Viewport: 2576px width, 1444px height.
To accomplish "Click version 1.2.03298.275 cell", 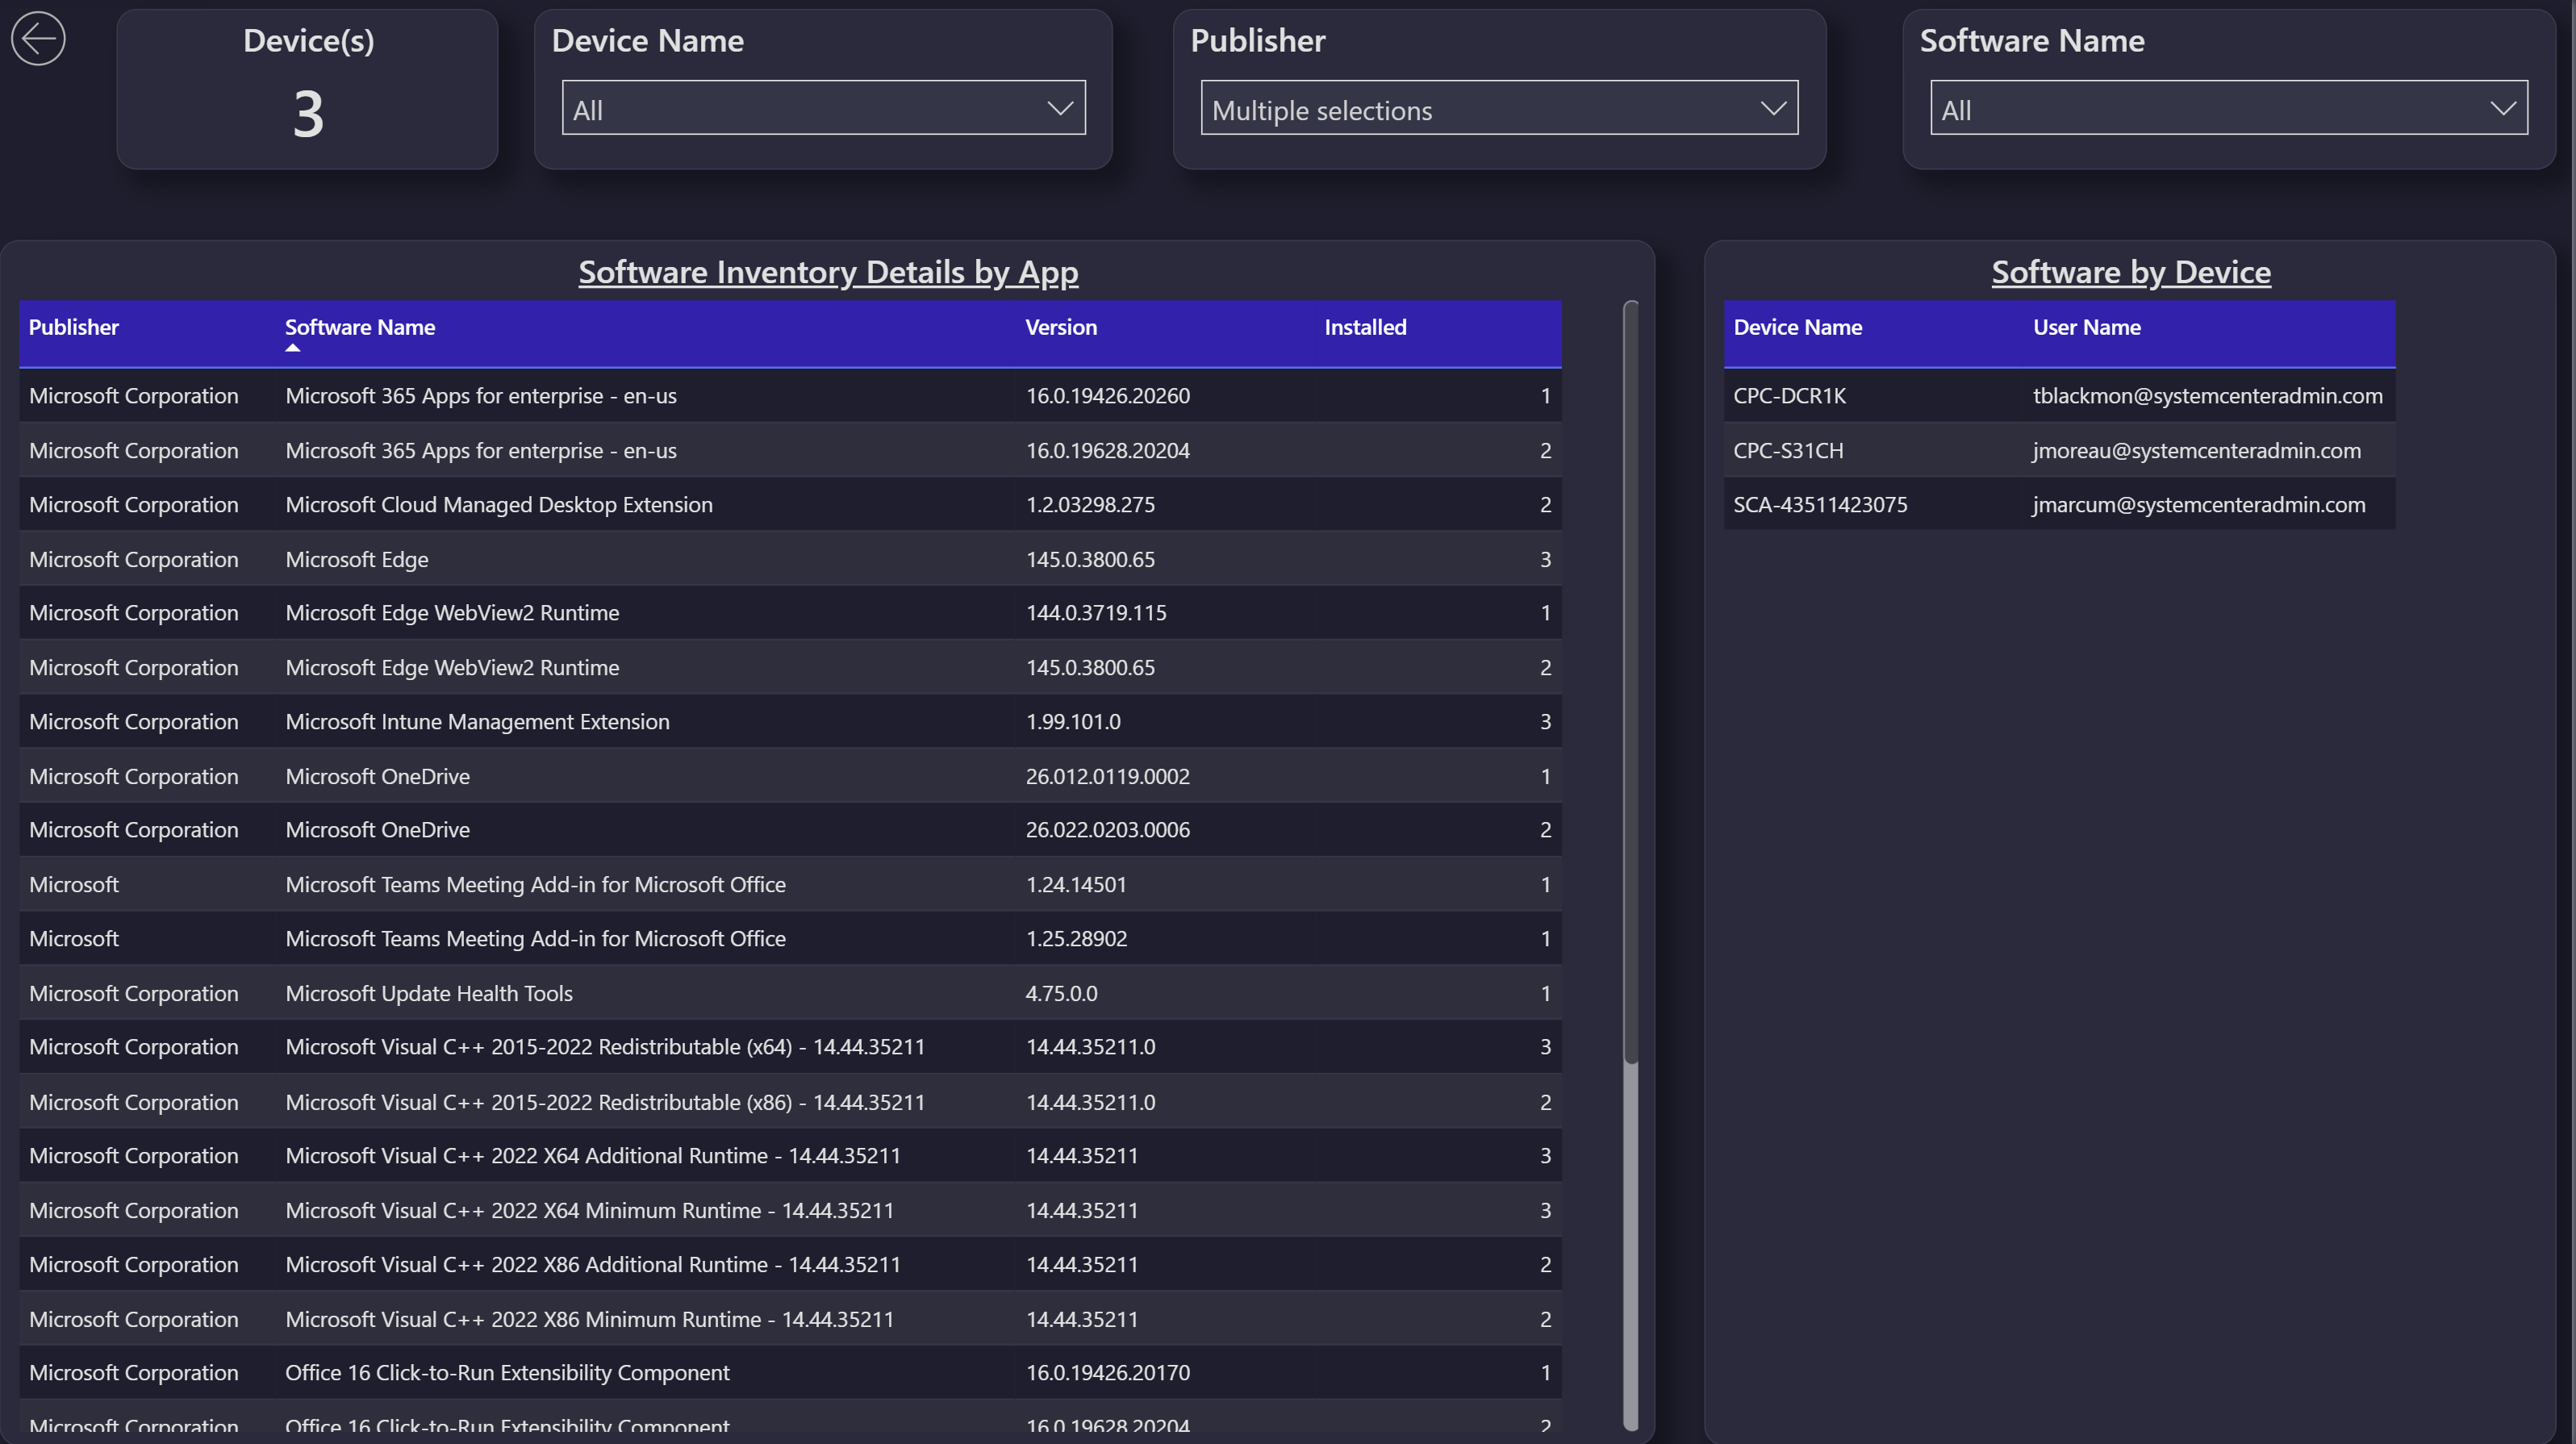I will (1090, 504).
